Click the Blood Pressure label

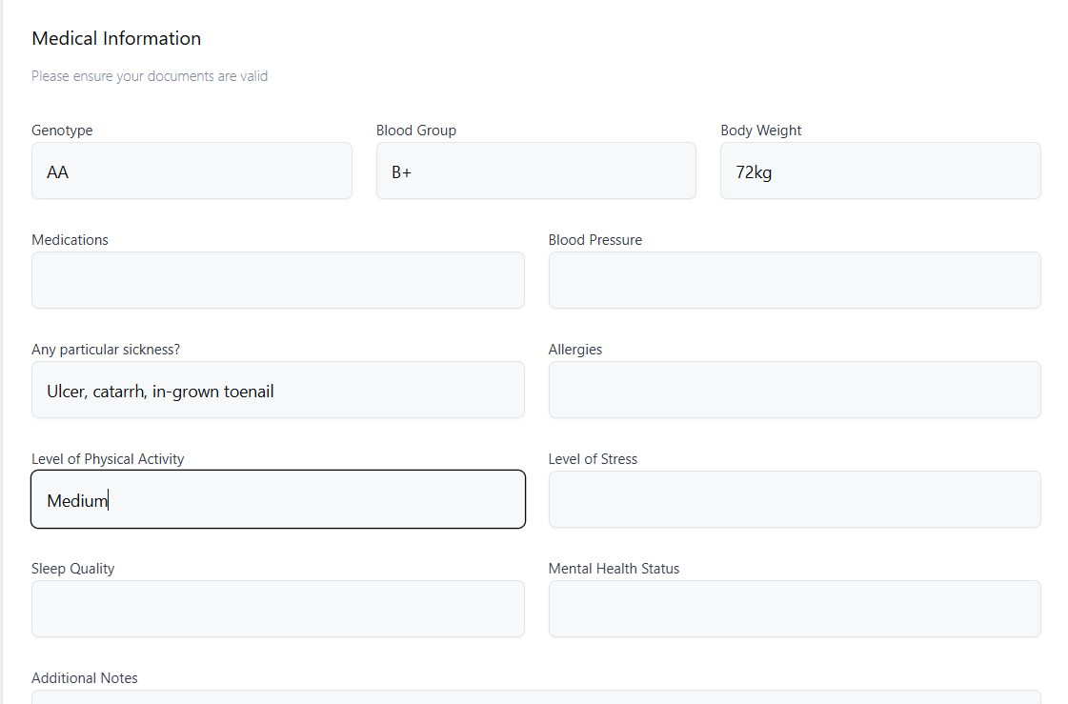tap(594, 240)
